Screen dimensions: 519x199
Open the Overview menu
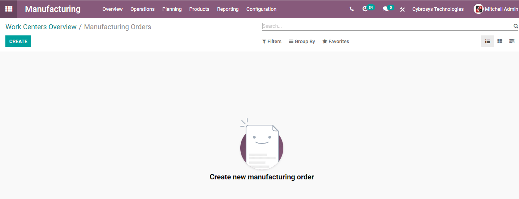point(113,9)
